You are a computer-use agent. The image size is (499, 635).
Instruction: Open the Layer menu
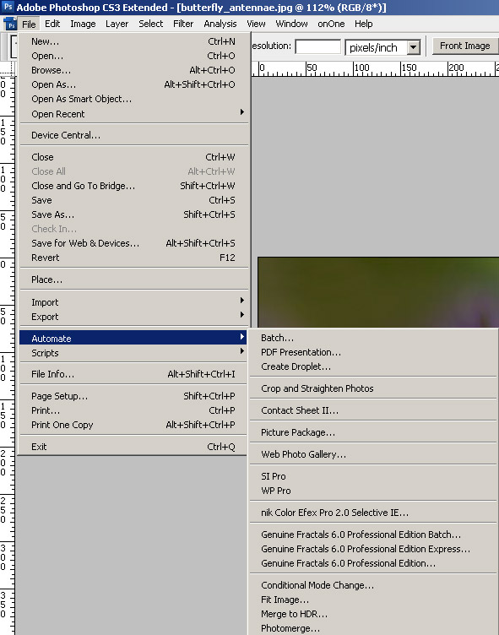117,24
